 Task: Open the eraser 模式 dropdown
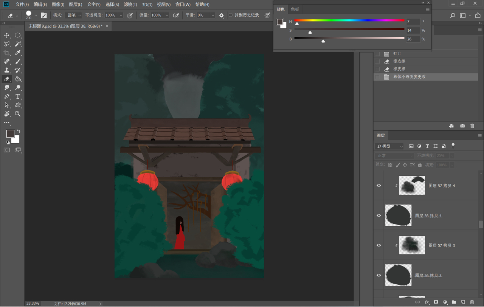click(x=73, y=16)
